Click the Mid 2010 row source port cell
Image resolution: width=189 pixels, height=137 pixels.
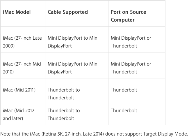[137, 65]
